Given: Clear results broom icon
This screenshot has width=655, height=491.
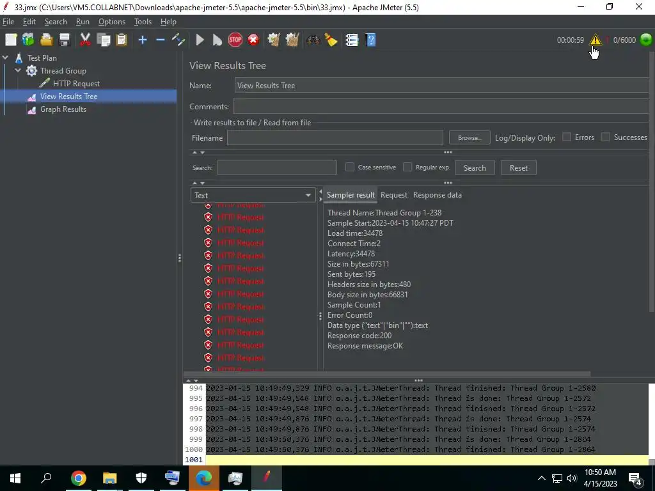Looking at the screenshot, I should pos(274,40).
